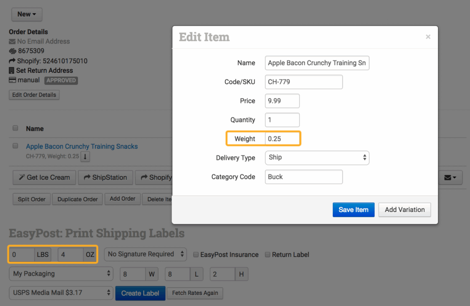Click the envelope icon dropdown button
Screen dimensions: 470x306
click(x=449, y=177)
